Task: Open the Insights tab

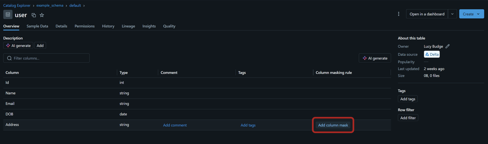Action: pos(149,26)
